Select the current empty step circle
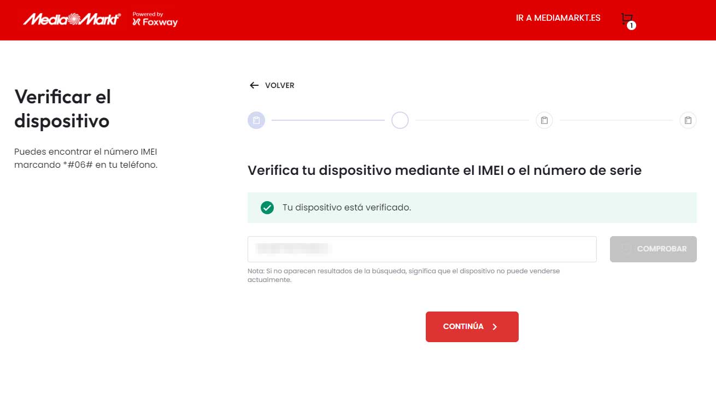Image resolution: width=716 pixels, height=417 pixels. coord(400,120)
